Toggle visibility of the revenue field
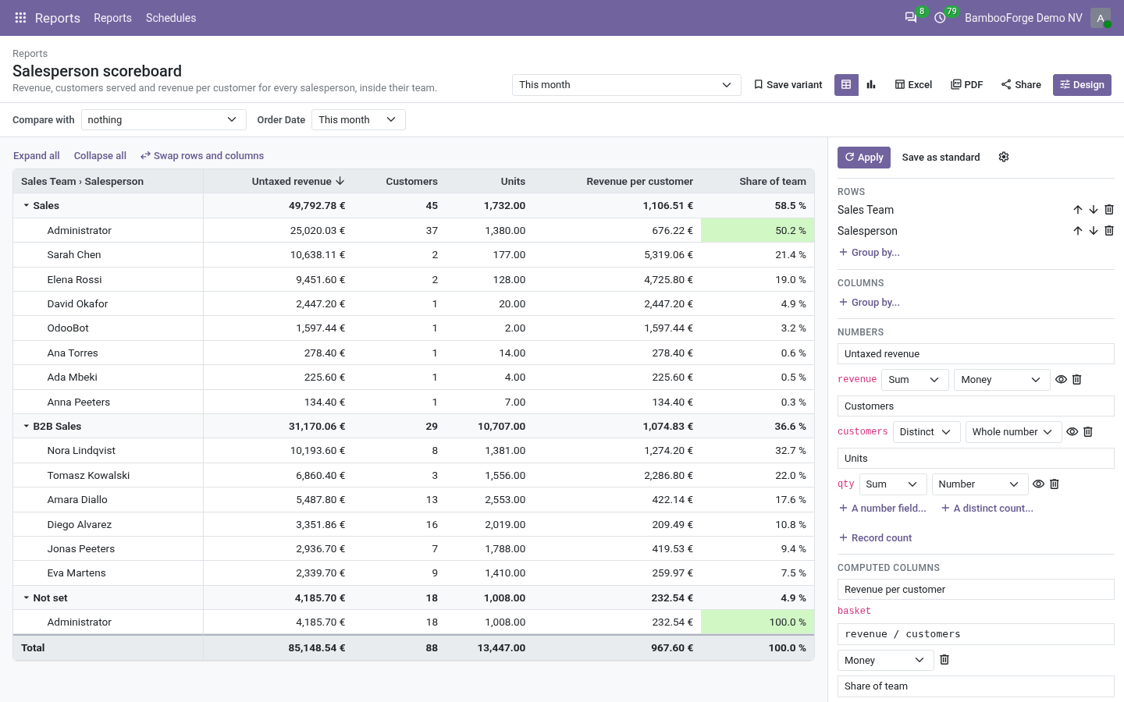This screenshot has width=1124, height=702. coord(1061,380)
